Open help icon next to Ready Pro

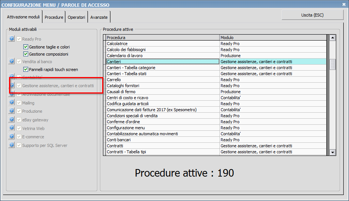click(x=12, y=38)
